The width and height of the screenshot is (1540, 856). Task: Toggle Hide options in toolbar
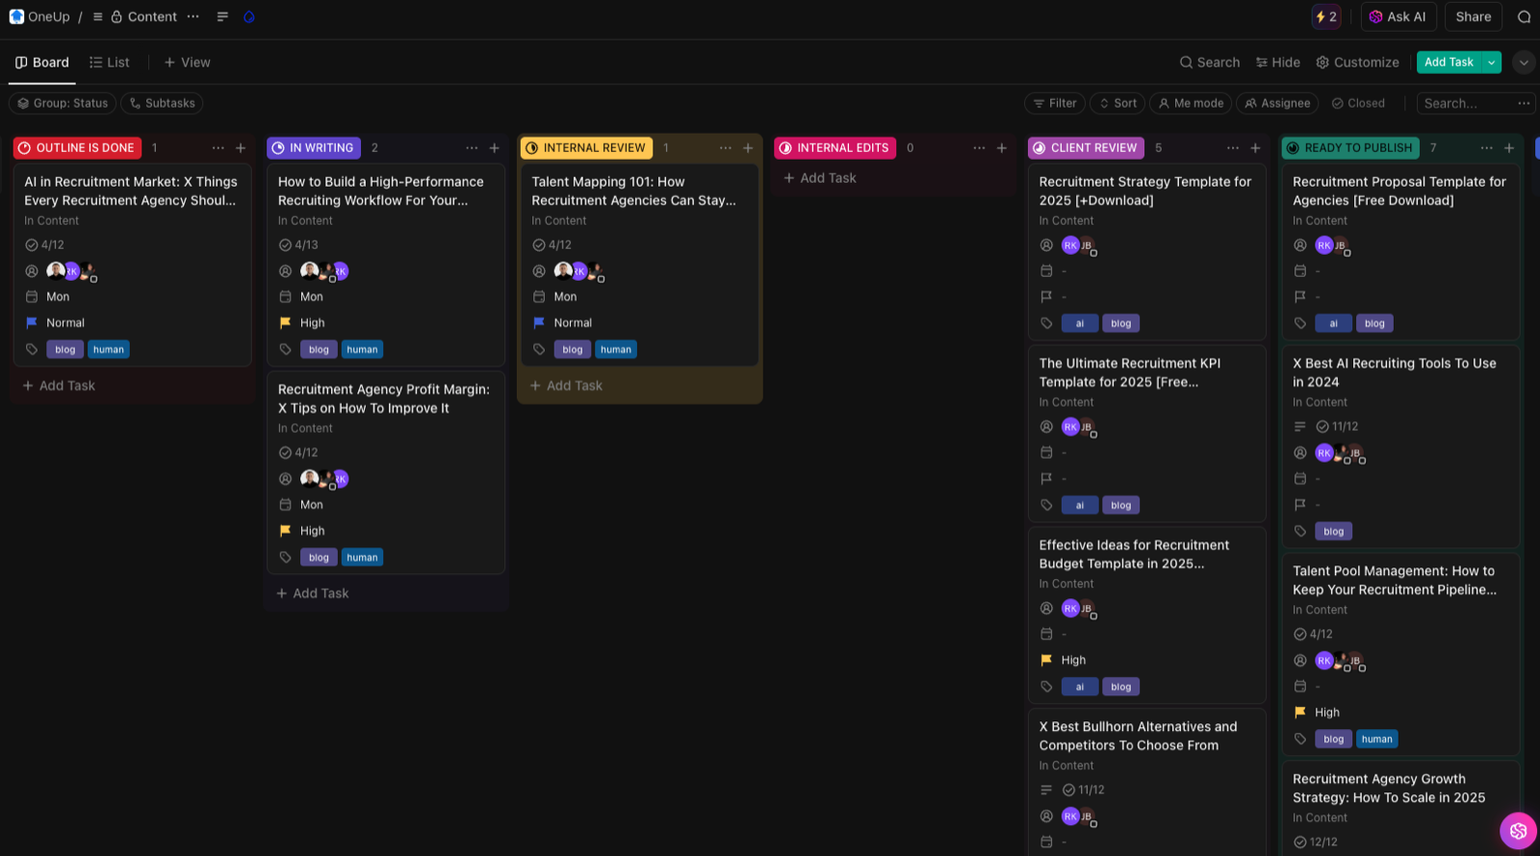point(1277,63)
